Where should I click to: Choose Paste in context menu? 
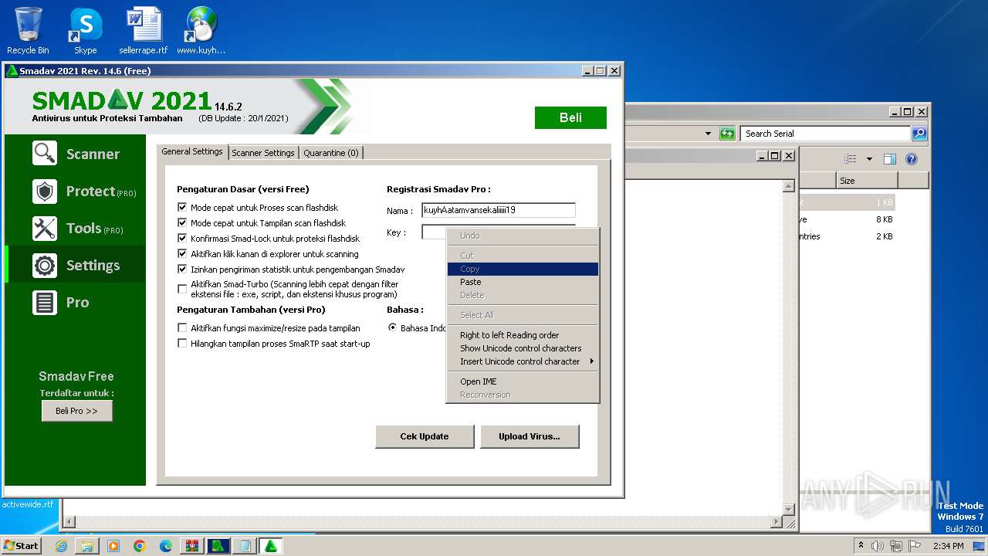pos(523,282)
